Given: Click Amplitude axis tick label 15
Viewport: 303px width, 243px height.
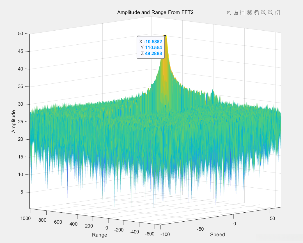Looking at the screenshot, I should (x=20, y=157).
